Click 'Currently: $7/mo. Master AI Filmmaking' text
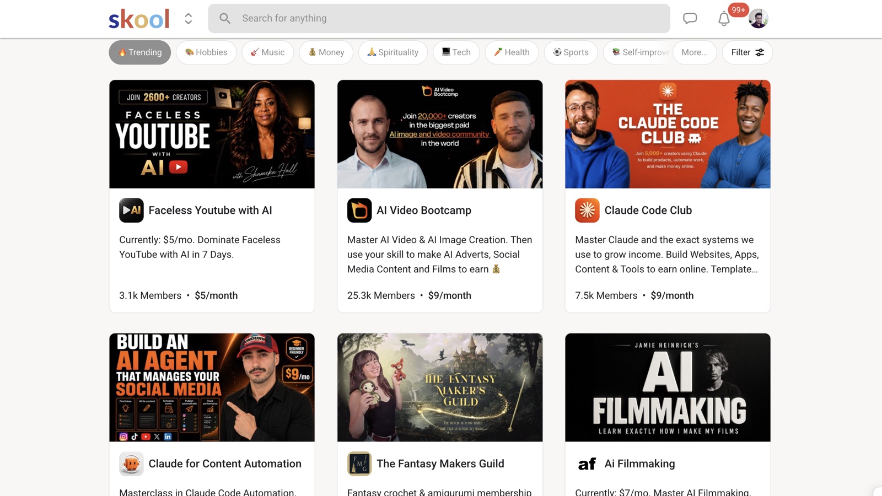This screenshot has height=496, width=882. 663,492
